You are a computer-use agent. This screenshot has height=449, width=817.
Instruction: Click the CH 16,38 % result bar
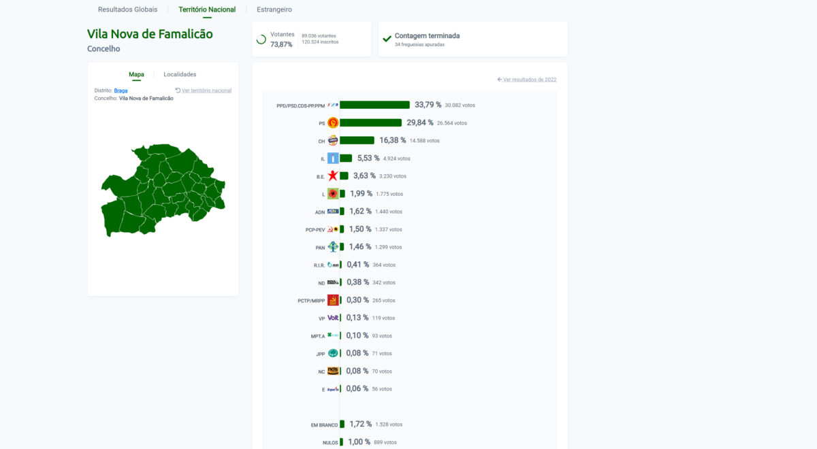tap(357, 141)
